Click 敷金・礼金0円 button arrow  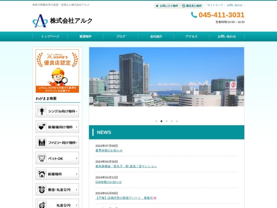(77, 190)
